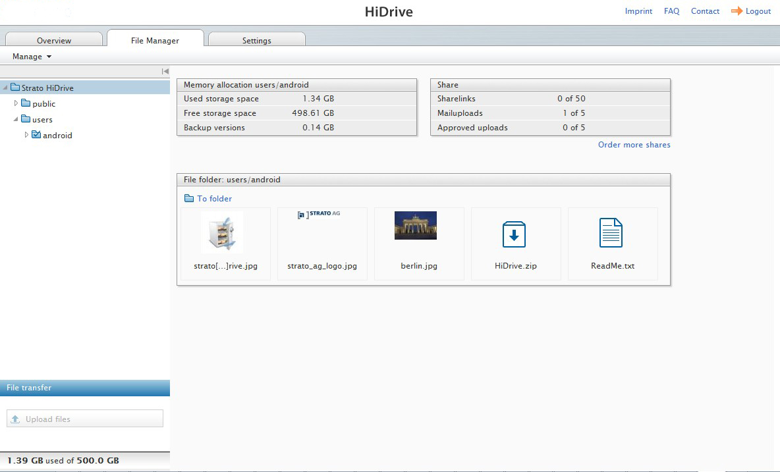The width and height of the screenshot is (780, 472).
Task: Click the public folder icon
Action: point(26,103)
